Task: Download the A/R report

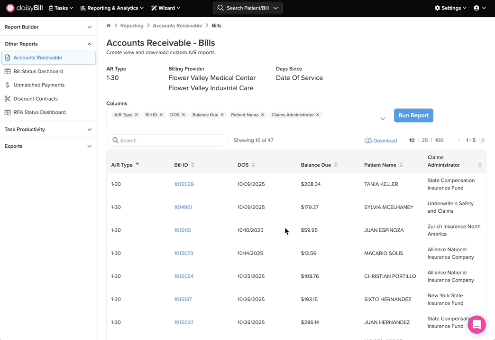Action: [x=380, y=141]
